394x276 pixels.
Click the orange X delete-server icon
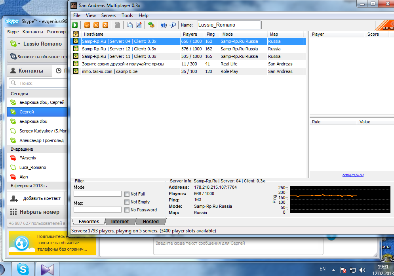point(96,25)
